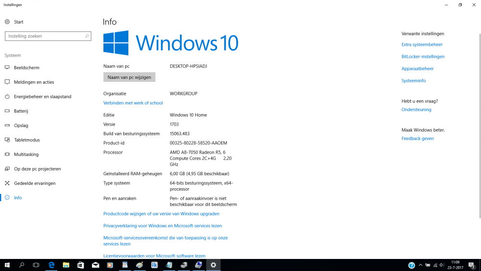
Task: Click the 'Instelling zoeken' search field
Action: click(x=48, y=36)
